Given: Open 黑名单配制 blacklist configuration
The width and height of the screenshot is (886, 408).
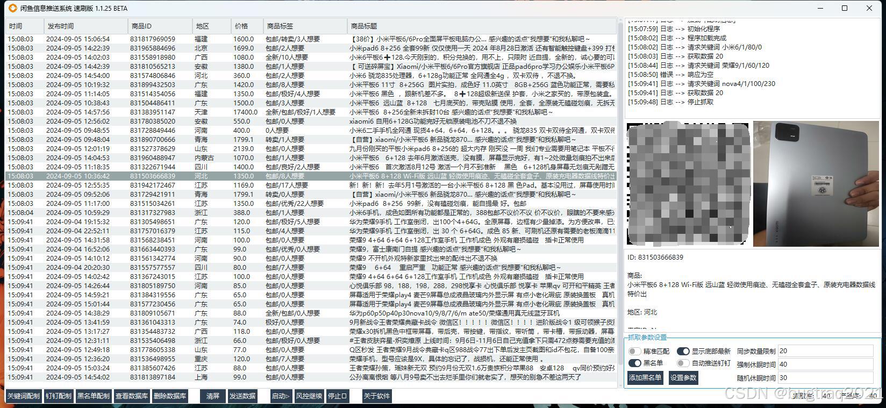Looking at the screenshot, I should click(94, 396).
